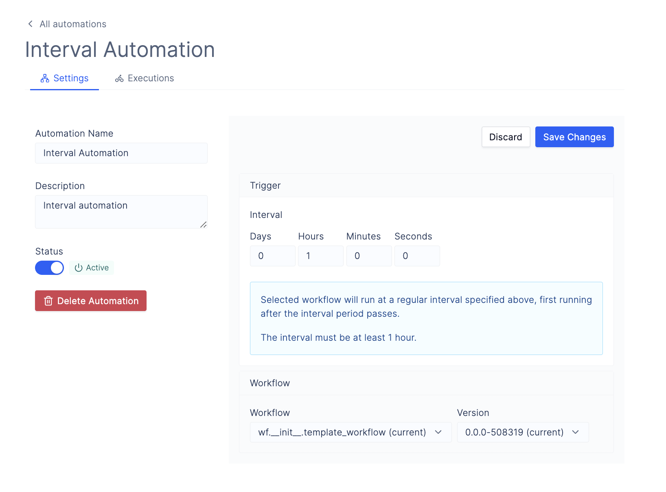Click Save Changes
Viewport: 666px width, 492px height.
pos(574,137)
